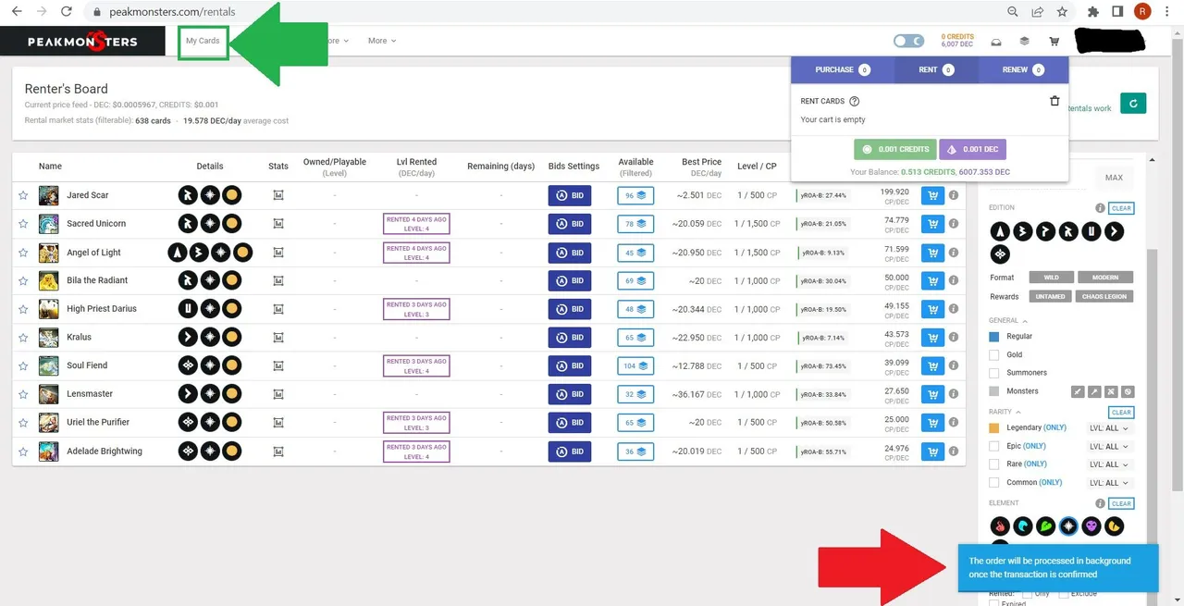Select the Fire element filter
1184x606 pixels.
coord(999,526)
